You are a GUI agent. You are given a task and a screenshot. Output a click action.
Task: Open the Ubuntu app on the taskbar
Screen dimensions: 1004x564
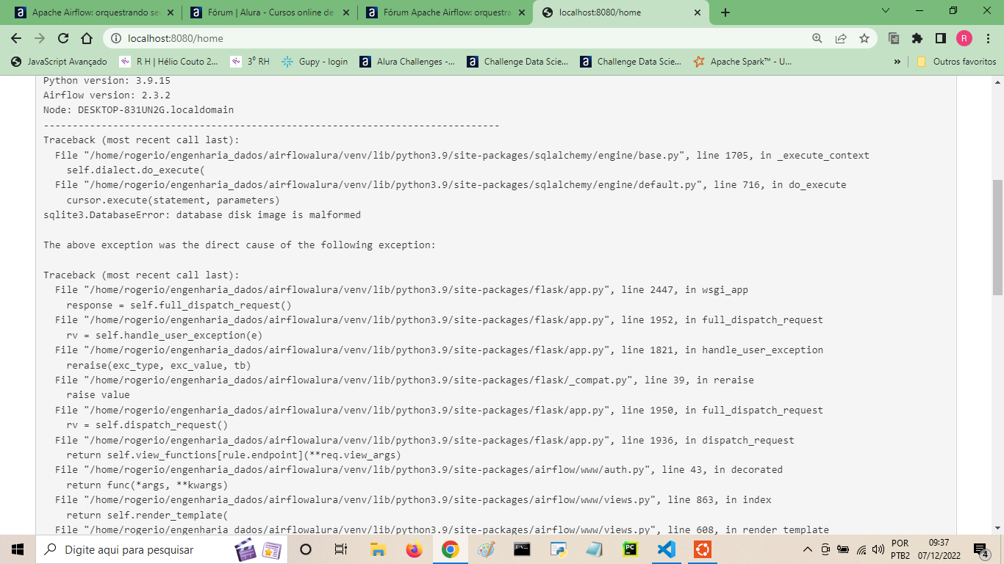(703, 549)
